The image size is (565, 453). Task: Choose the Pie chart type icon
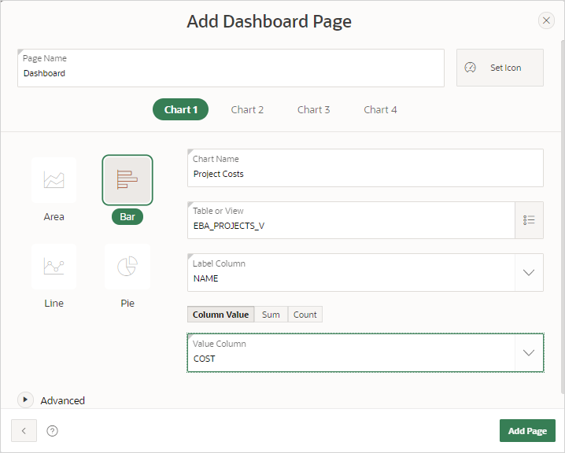[x=127, y=267]
